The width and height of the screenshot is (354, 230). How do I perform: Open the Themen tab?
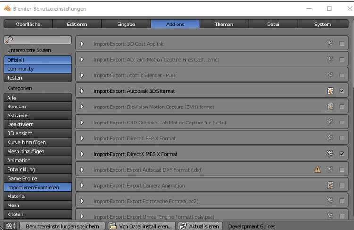point(224,24)
